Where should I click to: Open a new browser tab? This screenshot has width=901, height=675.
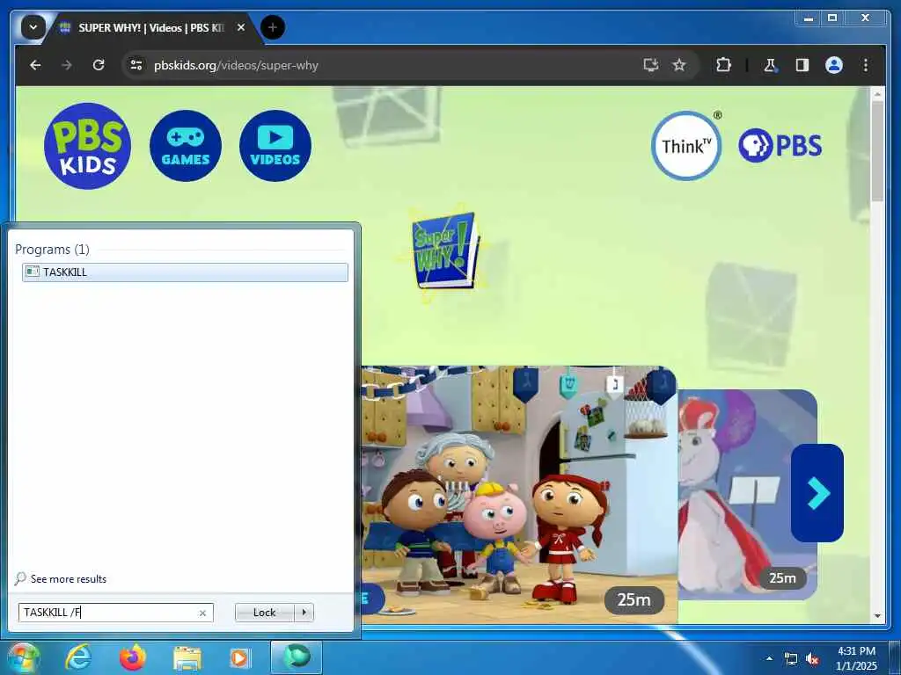click(x=273, y=27)
